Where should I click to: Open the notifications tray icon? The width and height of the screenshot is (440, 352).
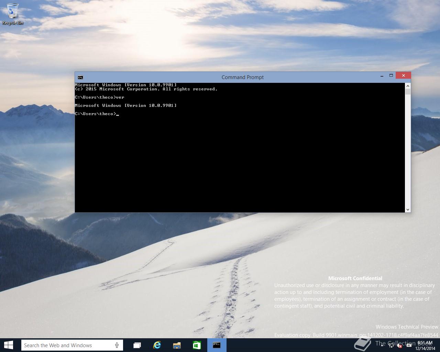tap(409, 345)
